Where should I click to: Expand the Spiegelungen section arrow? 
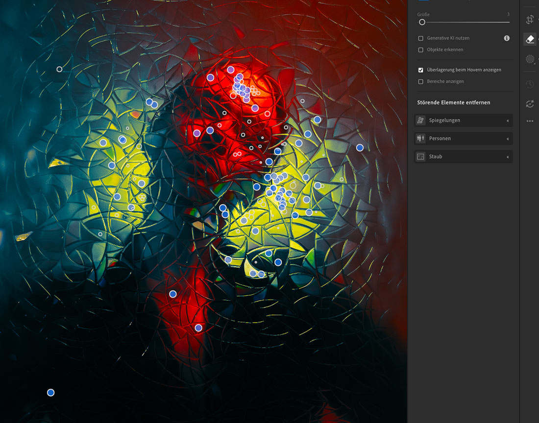coord(507,120)
